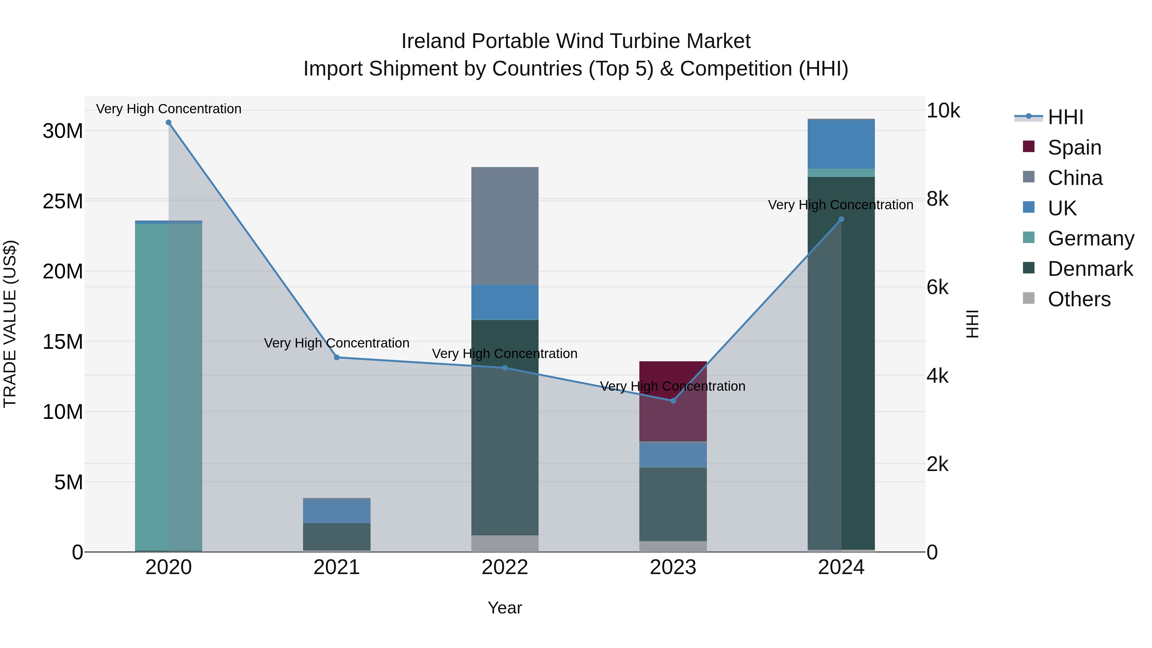This screenshot has height=648, width=1152.
Task: Click the 2021 HHI data point
Action: pyautogui.click(x=337, y=357)
